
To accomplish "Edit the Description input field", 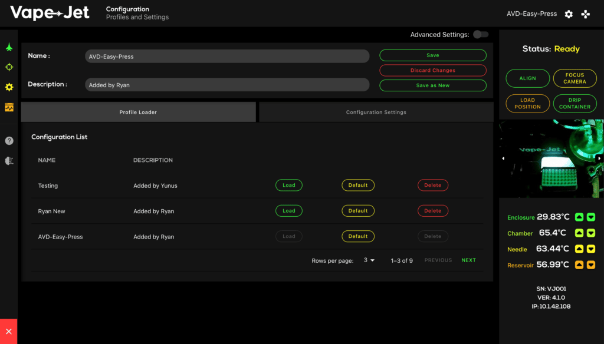I will coord(227,85).
